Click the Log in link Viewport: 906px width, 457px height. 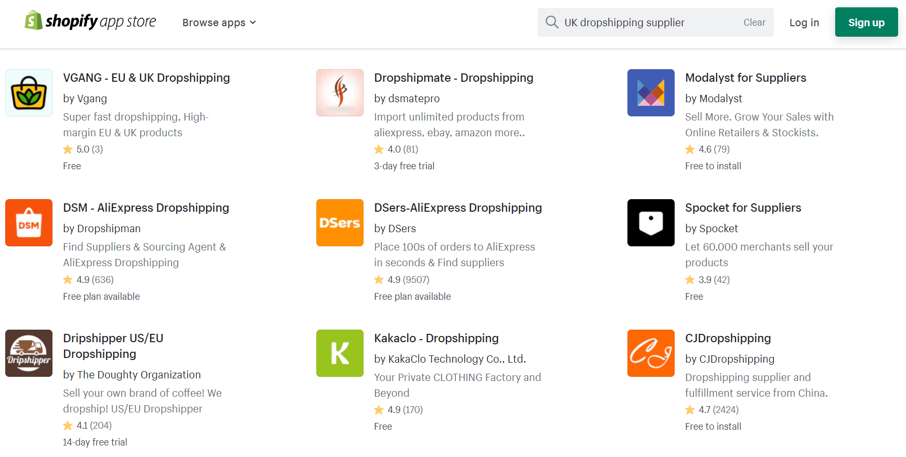point(804,23)
